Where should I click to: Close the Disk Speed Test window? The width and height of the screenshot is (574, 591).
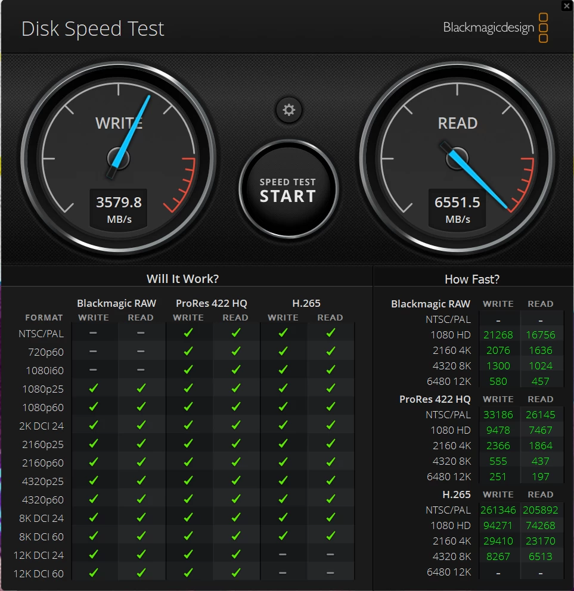pos(567,6)
